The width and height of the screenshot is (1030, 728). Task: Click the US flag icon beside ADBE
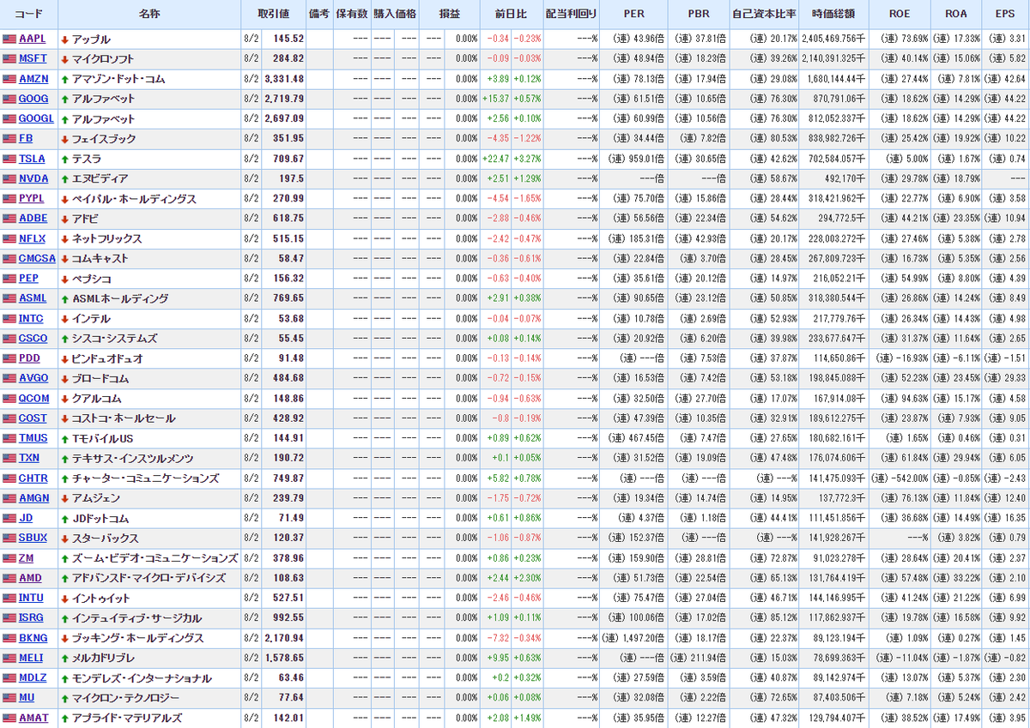coord(9,219)
